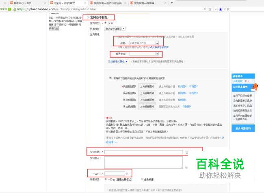This screenshot has width=264, height=193.
Task: Open 样例图A link in 商品标签图2 row
Action: tap(182, 93)
